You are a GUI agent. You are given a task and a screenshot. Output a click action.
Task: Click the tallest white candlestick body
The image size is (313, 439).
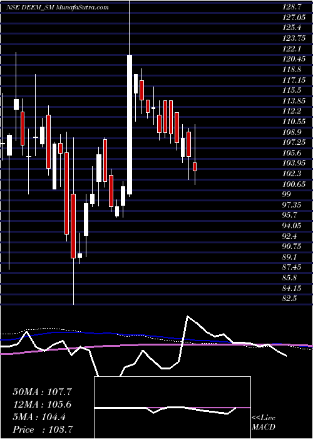tap(130, 125)
